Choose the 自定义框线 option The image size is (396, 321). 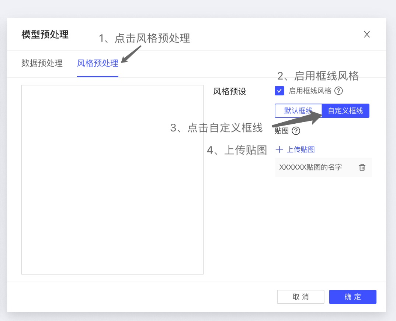(345, 111)
